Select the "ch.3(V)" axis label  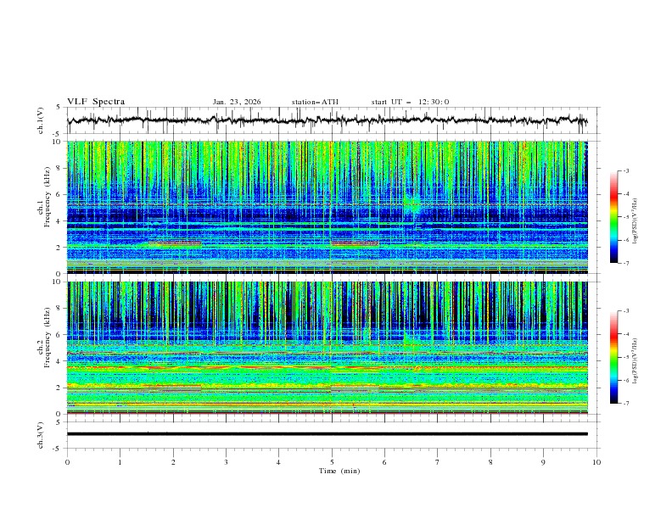[x=39, y=434]
